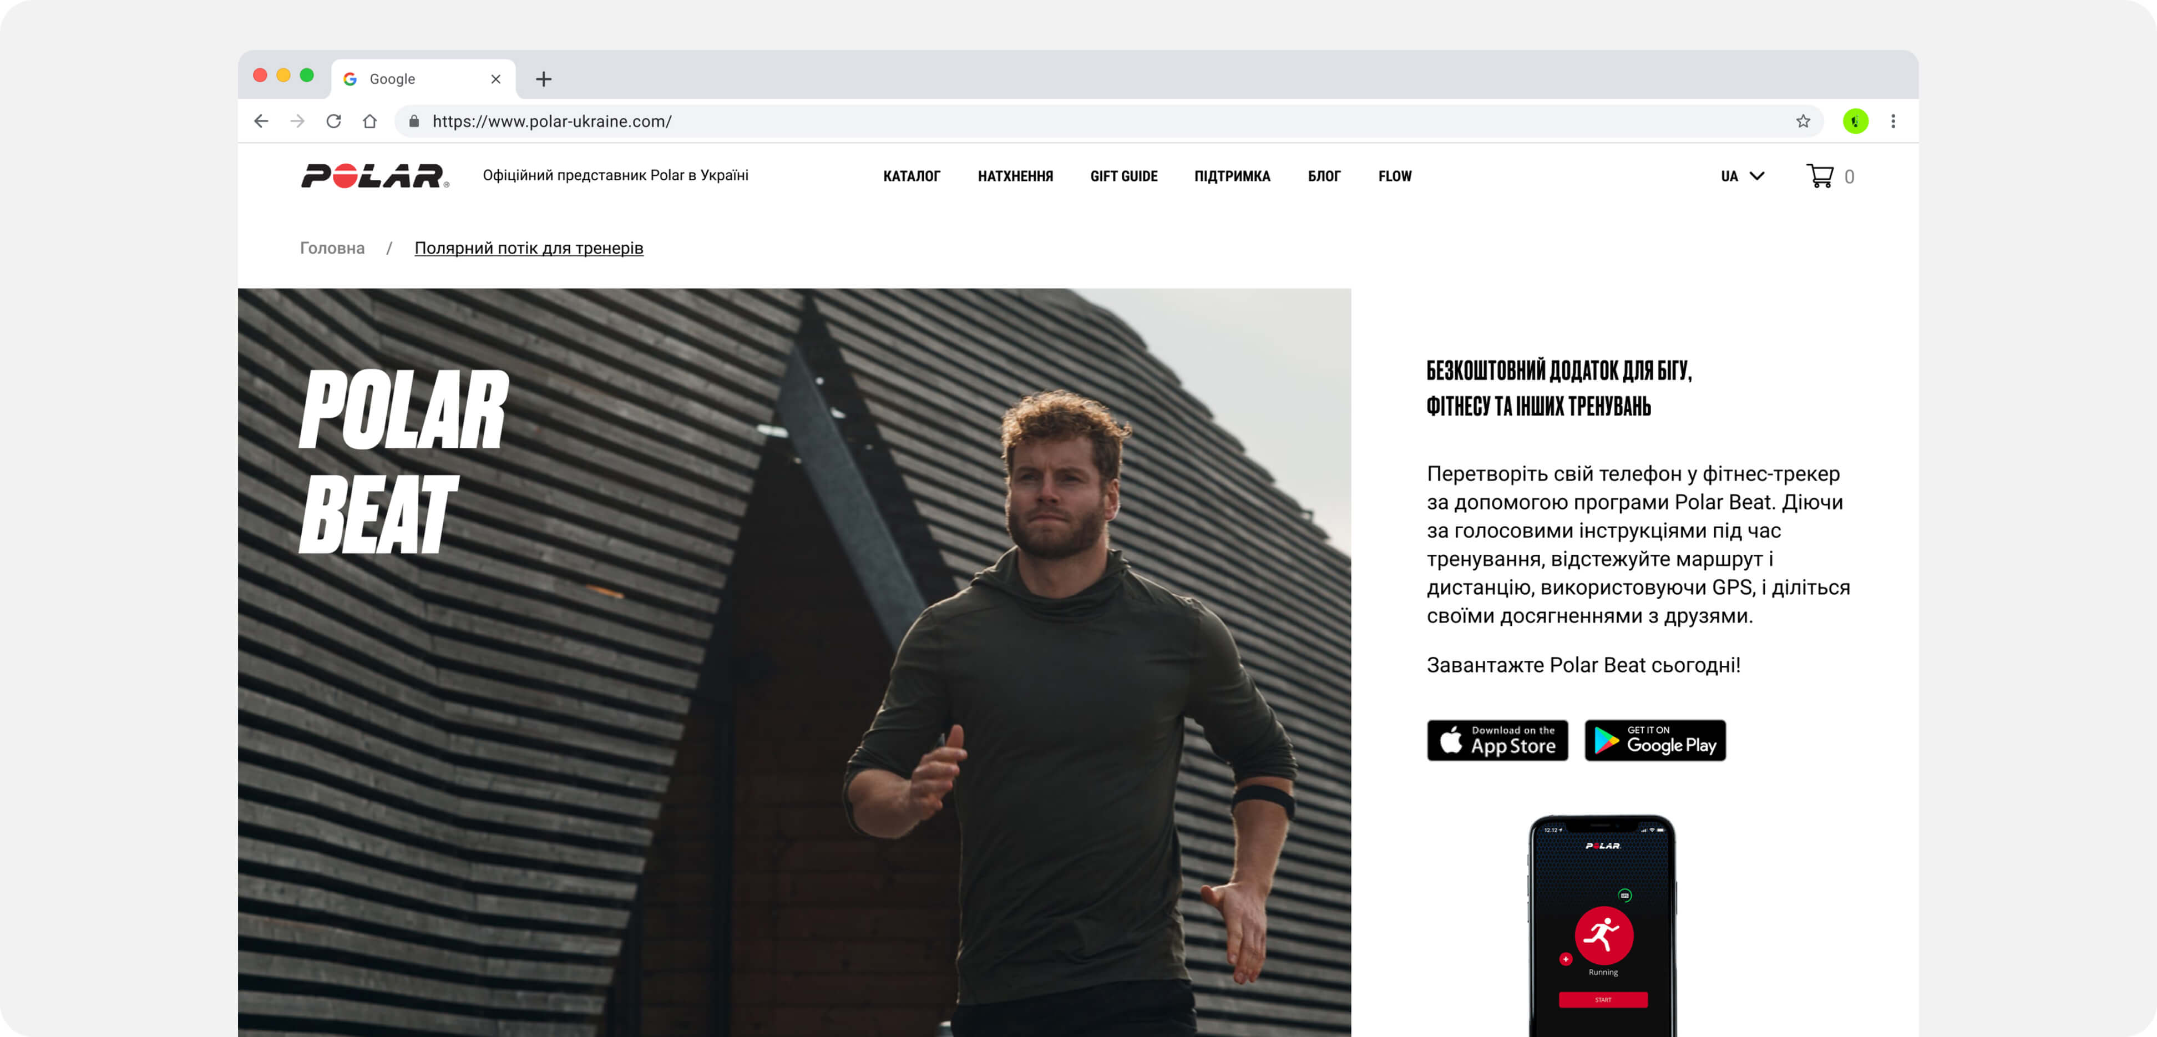Bookmark this page with the star icon
This screenshot has height=1037, width=2157.
1803,122
